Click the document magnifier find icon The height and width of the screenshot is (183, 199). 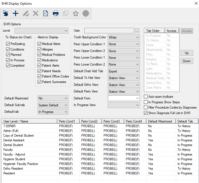(x=46, y=13)
